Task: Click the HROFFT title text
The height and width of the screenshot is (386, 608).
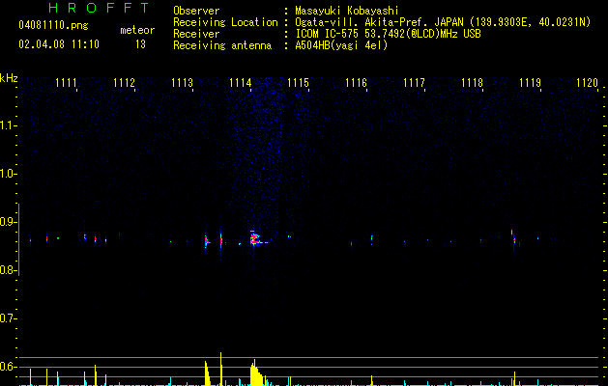Action: pyautogui.click(x=99, y=8)
